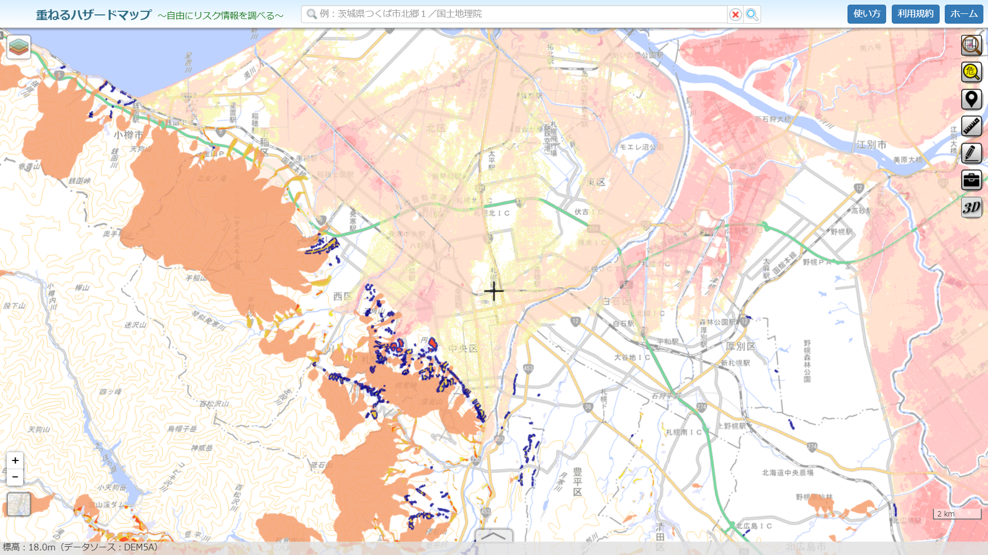Viewport: 988px width, 555px height.
Task: Click the 北海道中央農場 label
Action: pos(788,473)
